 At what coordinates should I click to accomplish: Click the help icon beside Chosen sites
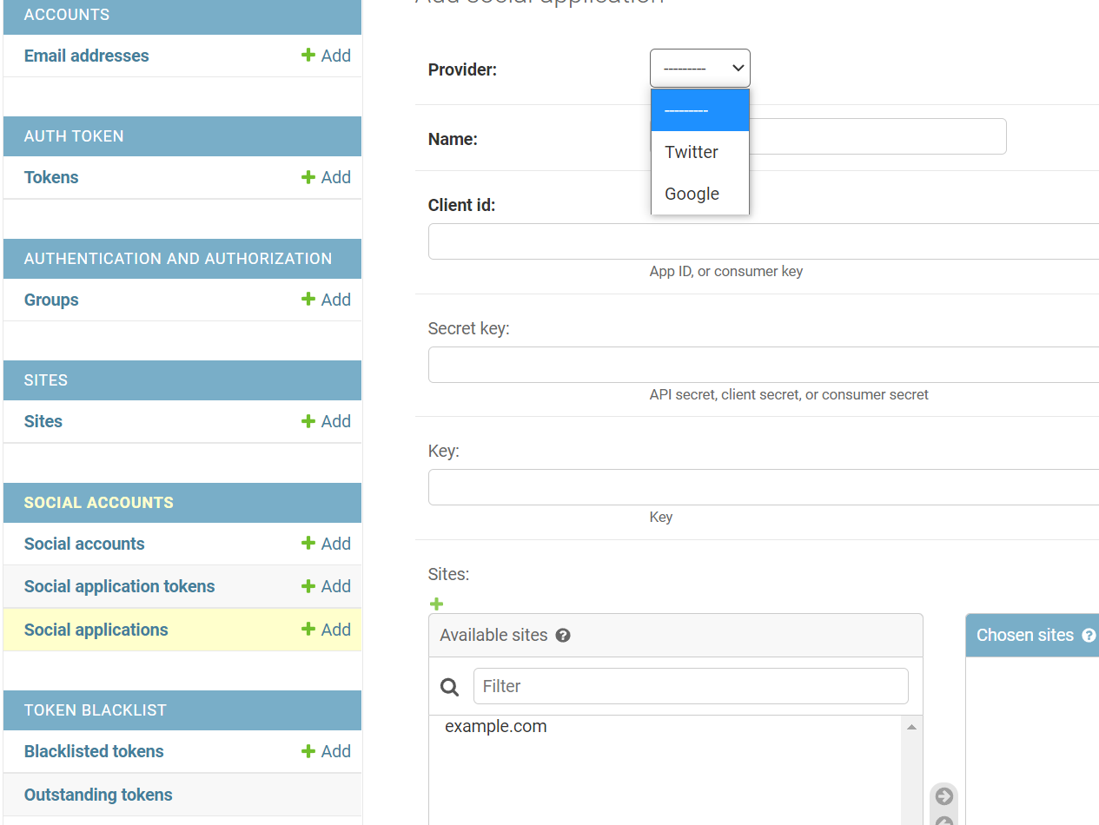pyautogui.click(x=1089, y=635)
